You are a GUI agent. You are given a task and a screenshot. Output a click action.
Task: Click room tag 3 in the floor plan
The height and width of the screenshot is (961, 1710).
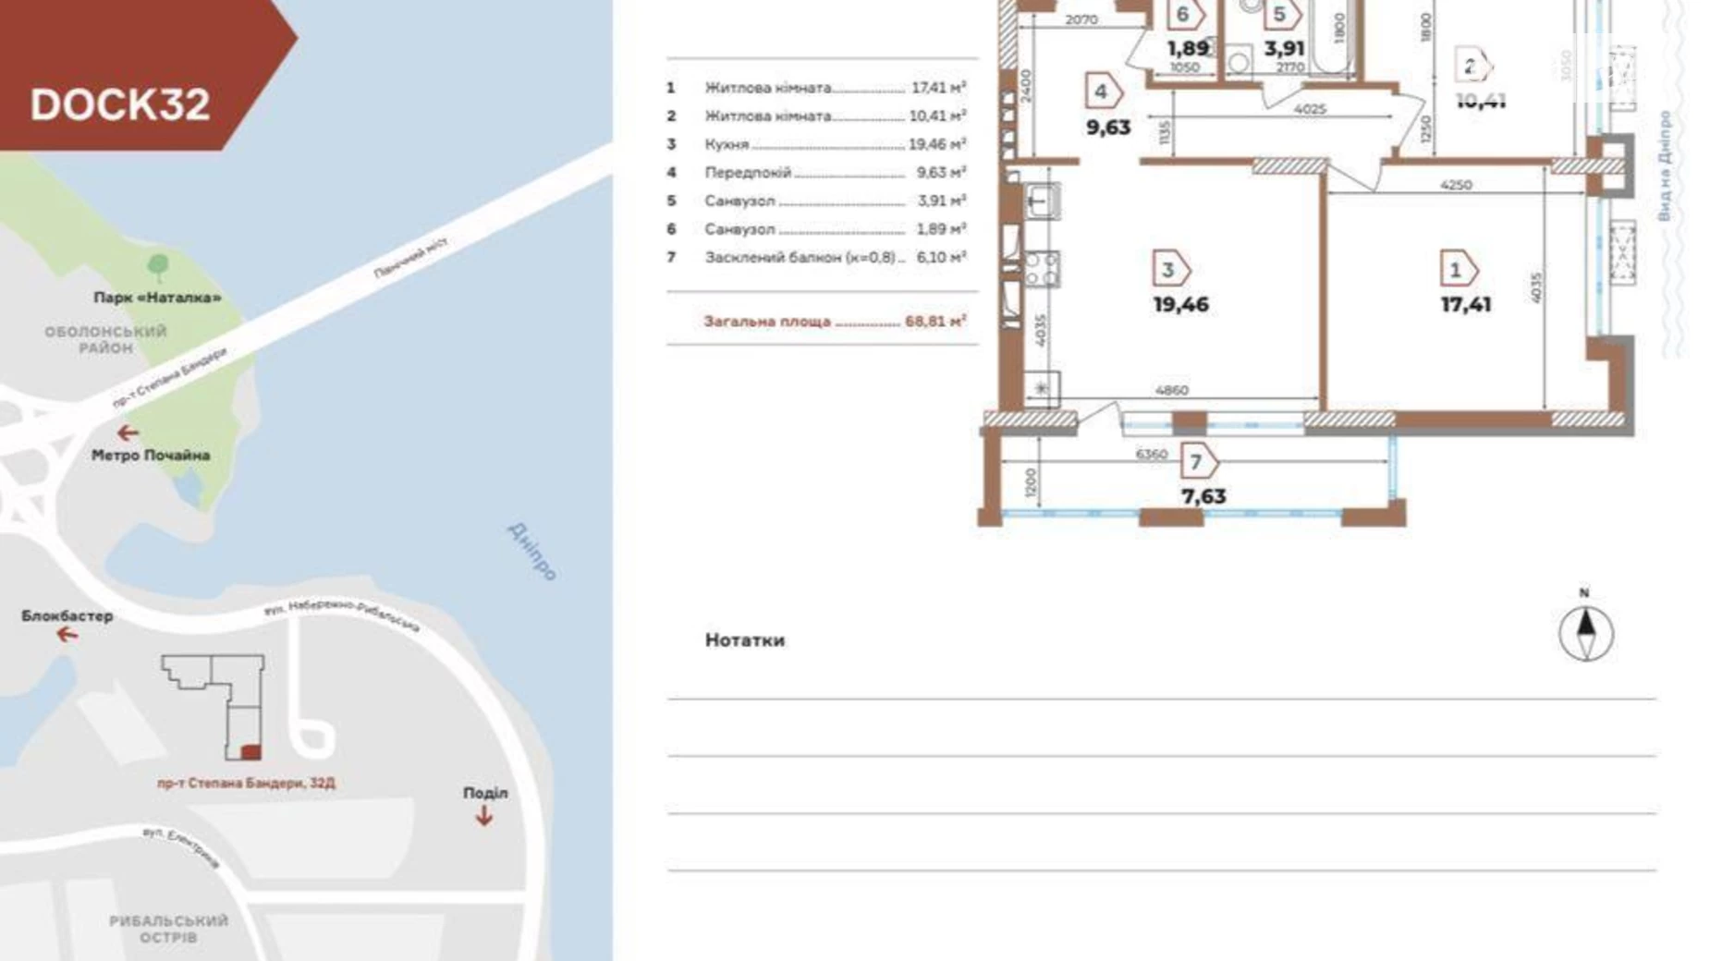click(1170, 271)
